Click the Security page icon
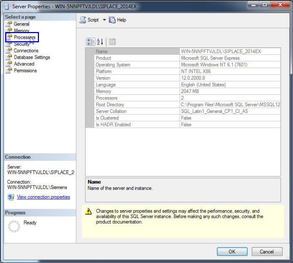The width and height of the screenshot is (293, 263). tap(8, 44)
